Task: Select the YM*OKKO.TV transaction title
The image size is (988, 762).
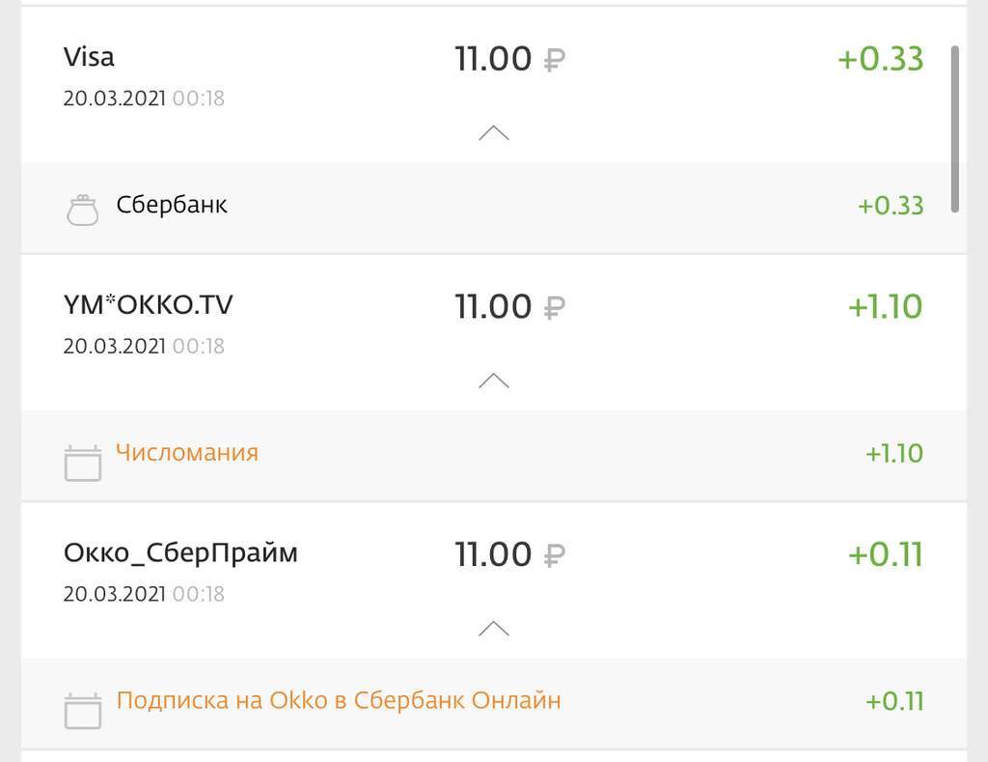Action: 148,305
